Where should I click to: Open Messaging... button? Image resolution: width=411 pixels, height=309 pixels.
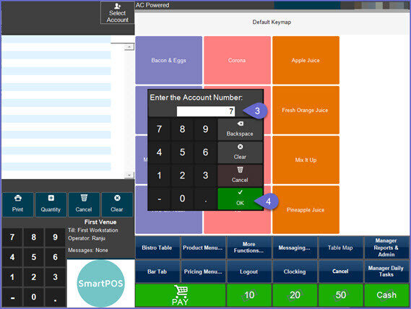295,248
